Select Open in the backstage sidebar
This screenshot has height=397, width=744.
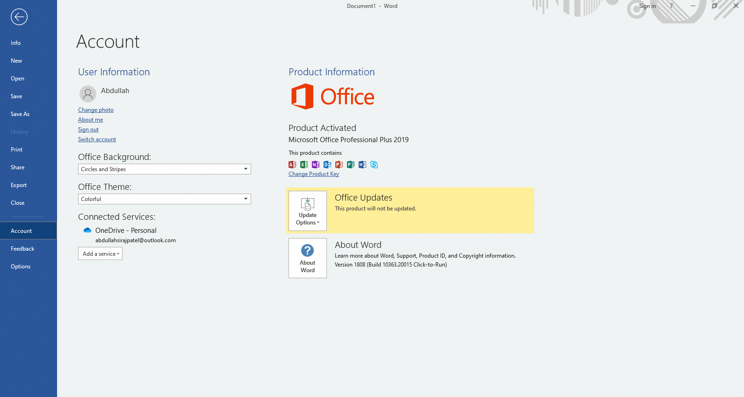click(29, 79)
